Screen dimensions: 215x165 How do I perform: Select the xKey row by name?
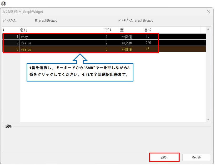click(24, 37)
